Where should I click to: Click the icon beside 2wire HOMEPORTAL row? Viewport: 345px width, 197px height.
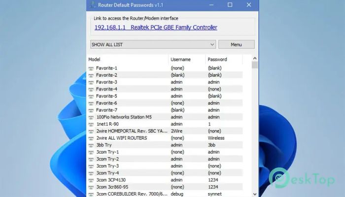point(91,131)
